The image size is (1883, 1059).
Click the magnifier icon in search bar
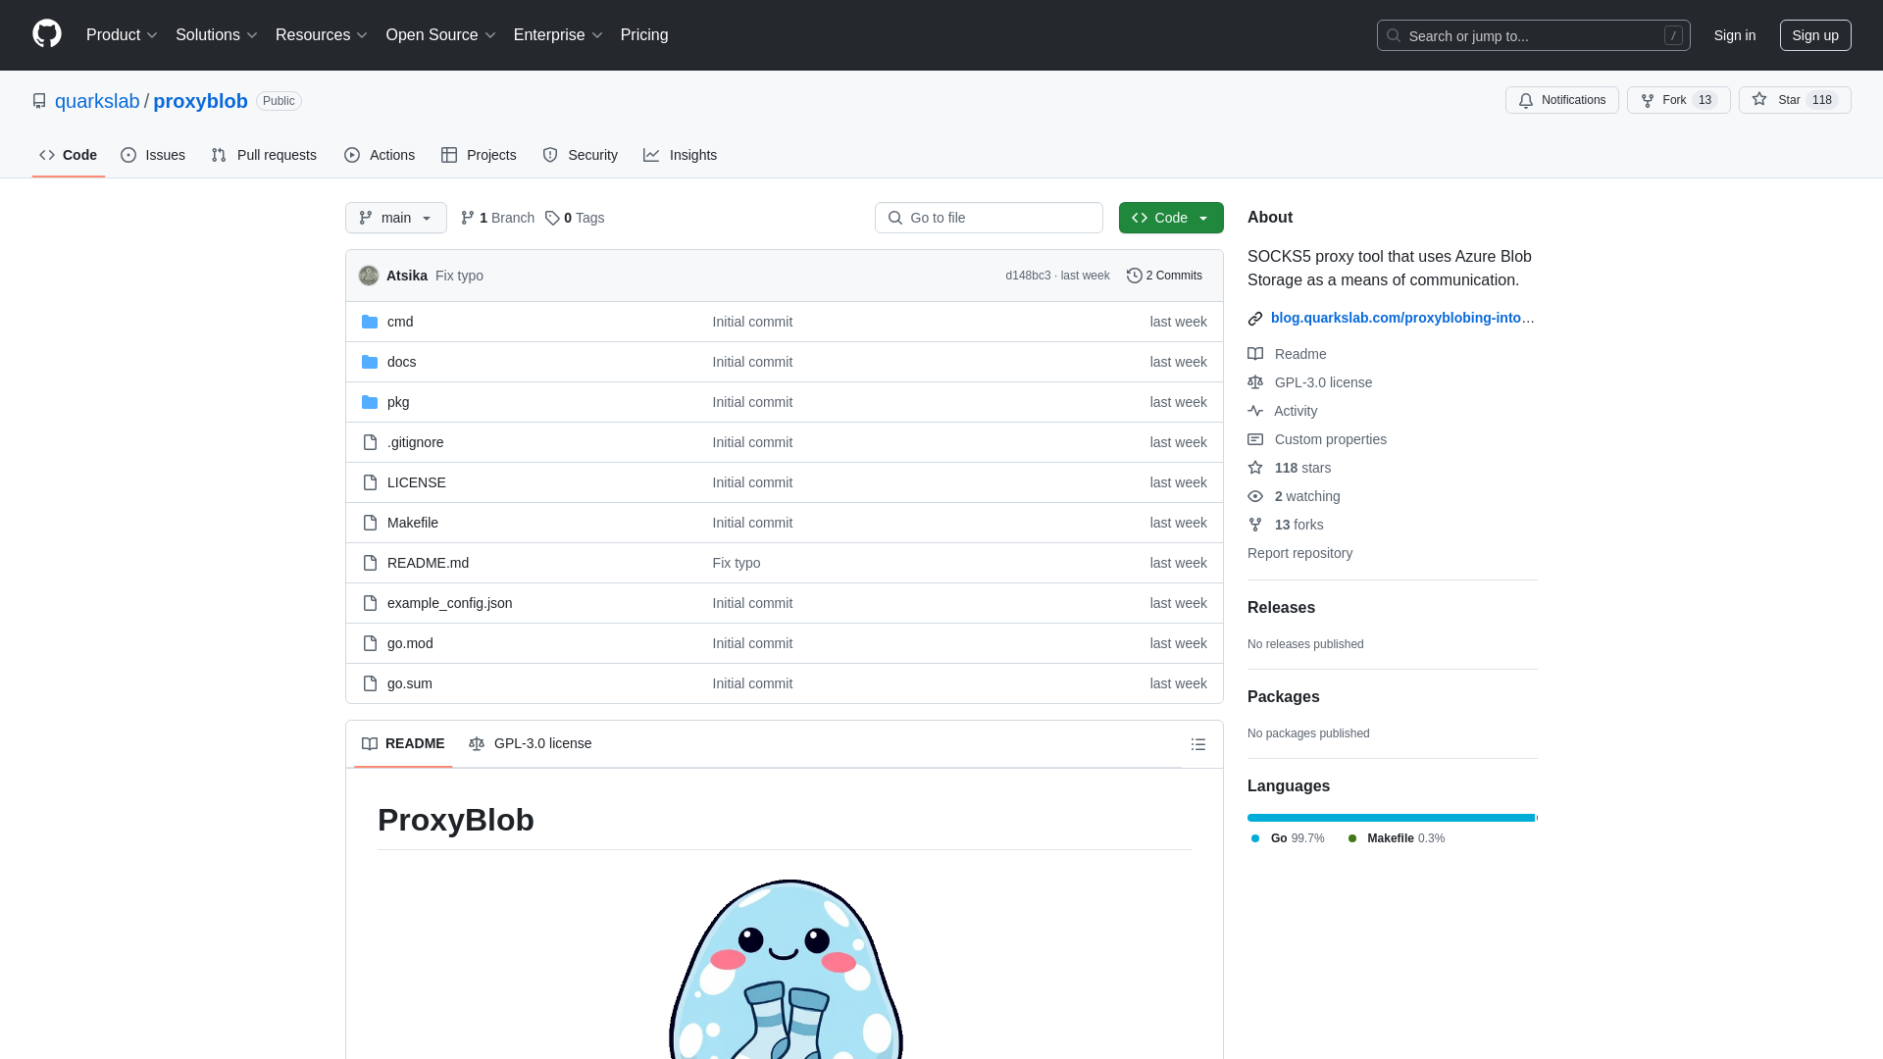click(1394, 35)
